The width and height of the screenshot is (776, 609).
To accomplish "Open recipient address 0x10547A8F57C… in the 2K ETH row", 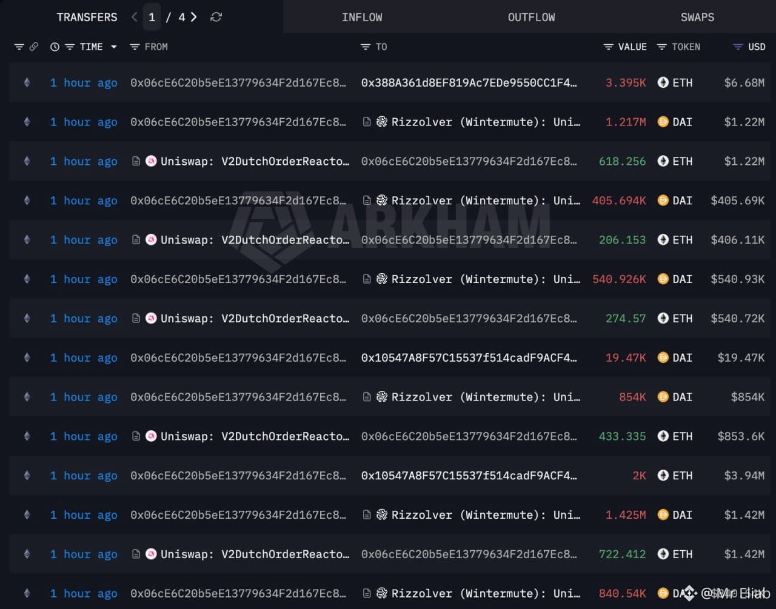I will [469, 476].
